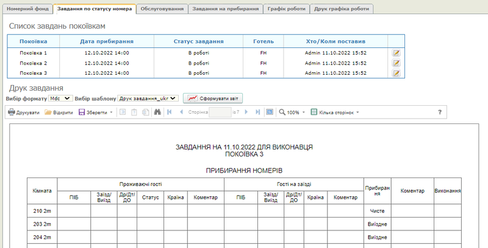488x248 pixels.
Task: Print report with Друкувати button
Action: 24,112
